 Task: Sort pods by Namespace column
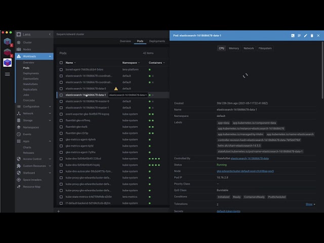coord(131,63)
